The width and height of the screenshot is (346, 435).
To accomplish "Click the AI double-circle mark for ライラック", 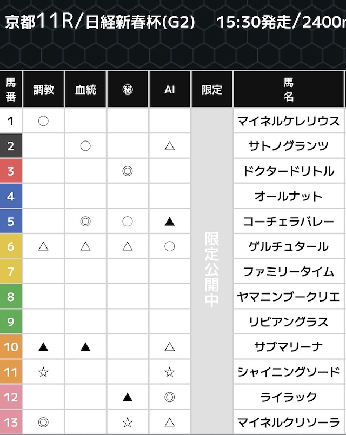I will (x=170, y=397).
